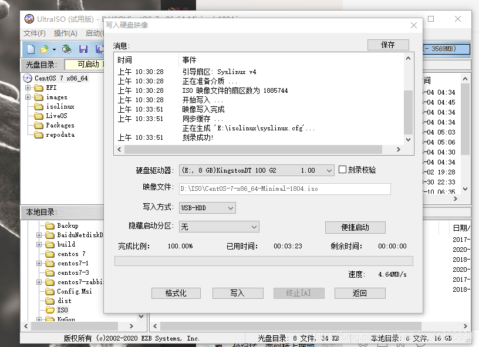479x347 pixels.
Task: Click the 便捷启动 button
Action: pos(355,228)
